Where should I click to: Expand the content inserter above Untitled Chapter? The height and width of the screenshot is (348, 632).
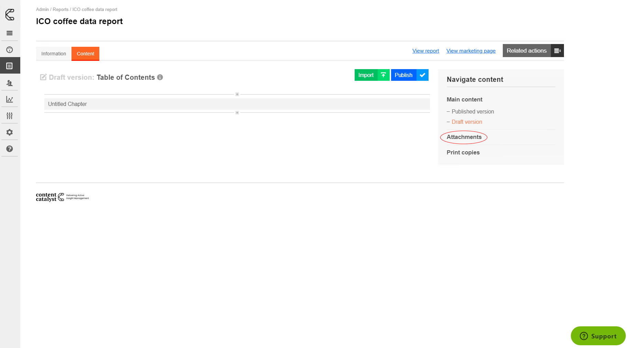pyautogui.click(x=237, y=94)
